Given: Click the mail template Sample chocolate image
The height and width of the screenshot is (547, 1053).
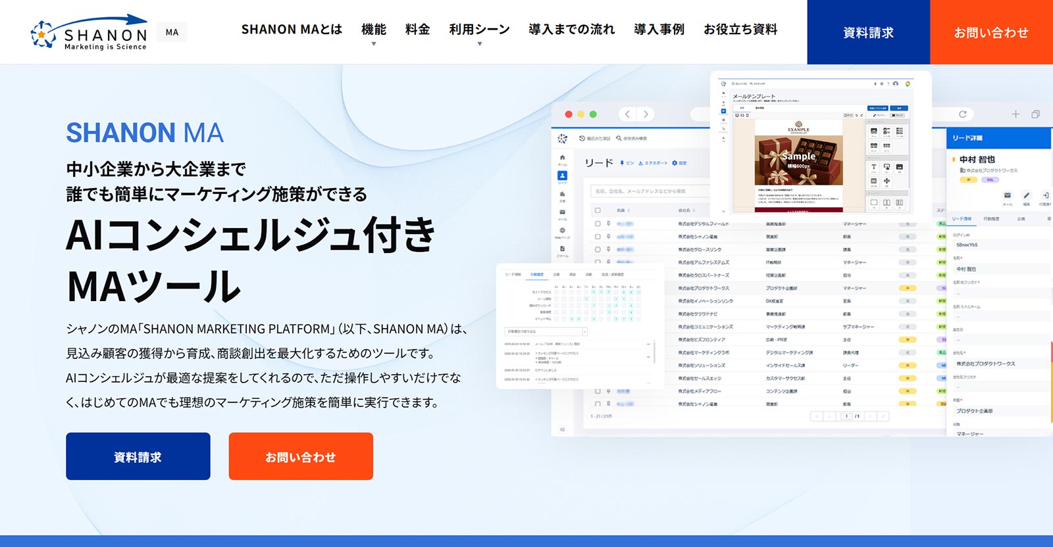Looking at the screenshot, I should point(798,161).
